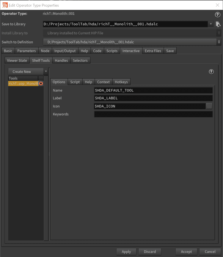The width and height of the screenshot is (223, 257).
Task: Click the Accept button
Action: point(186,252)
